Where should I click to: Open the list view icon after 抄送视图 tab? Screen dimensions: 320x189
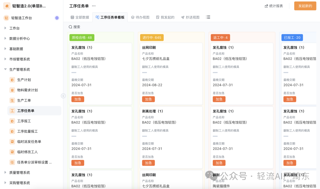click(x=208, y=17)
